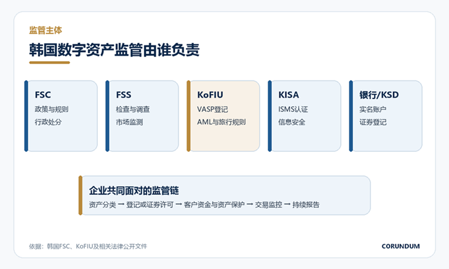The height and width of the screenshot is (269, 449).
Task: Select 政策与规则 under FSC
Action: coord(52,109)
